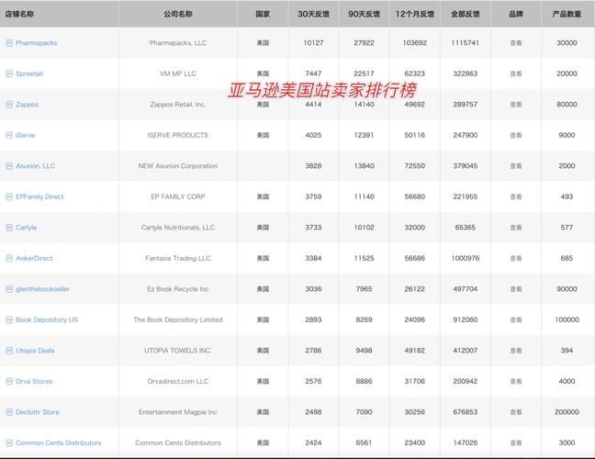Viewport: 595px width, 459px height.
Task: Open the Carlyle store link
Action: coord(27,228)
